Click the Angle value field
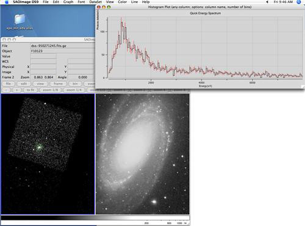This screenshot has width=305, height=226. coord(81,77)
